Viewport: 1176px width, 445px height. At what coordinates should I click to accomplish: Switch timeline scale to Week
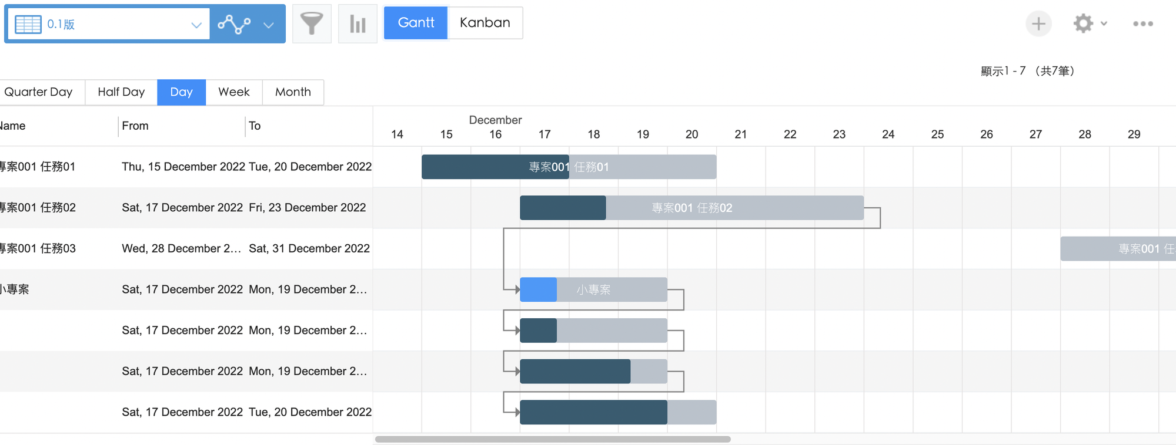(x=234, y=92)
